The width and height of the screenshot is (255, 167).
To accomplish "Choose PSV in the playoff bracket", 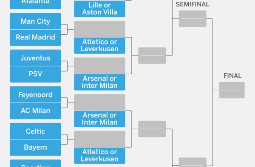I will 35,74.
